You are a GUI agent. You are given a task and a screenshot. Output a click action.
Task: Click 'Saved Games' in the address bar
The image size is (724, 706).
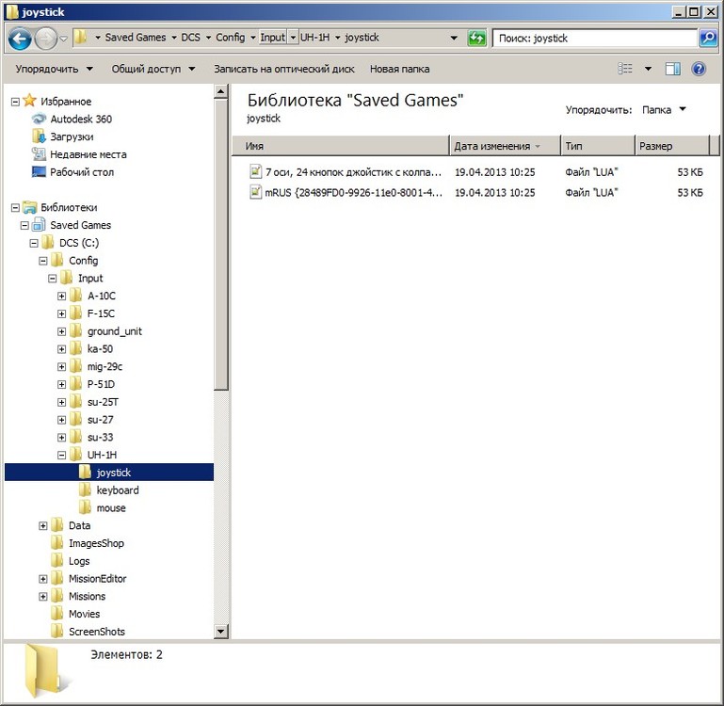coord(136,38)
